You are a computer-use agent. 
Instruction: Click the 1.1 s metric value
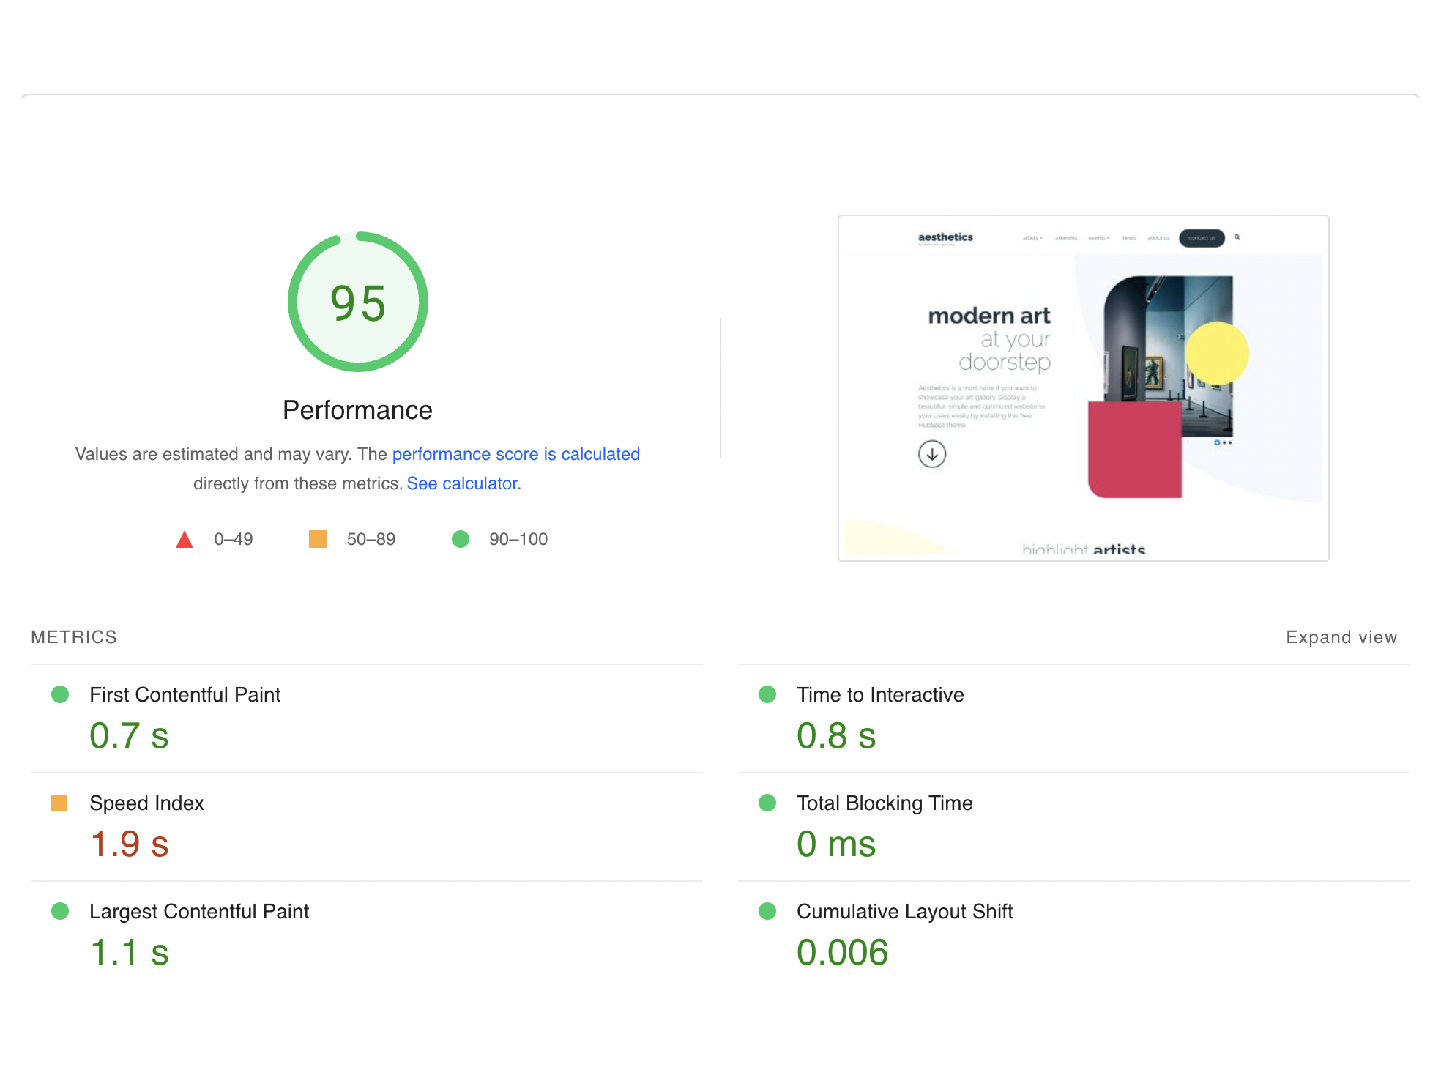pyautogui.click(x=129, y=952)
